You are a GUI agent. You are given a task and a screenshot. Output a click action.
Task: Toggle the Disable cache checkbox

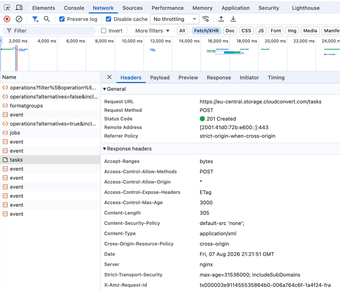tap(109, 19)
